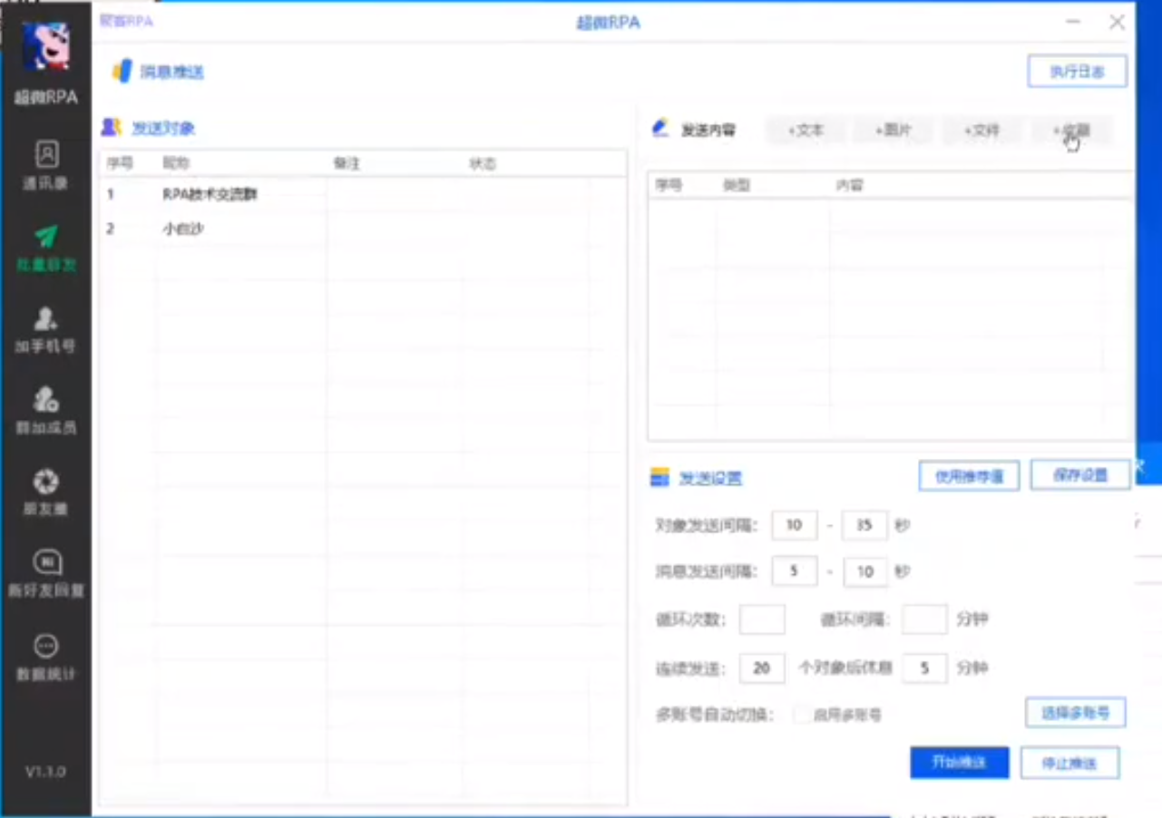Click the Peppa Pig profile avatar
The image size is (1162, 818).
[46, 47]
